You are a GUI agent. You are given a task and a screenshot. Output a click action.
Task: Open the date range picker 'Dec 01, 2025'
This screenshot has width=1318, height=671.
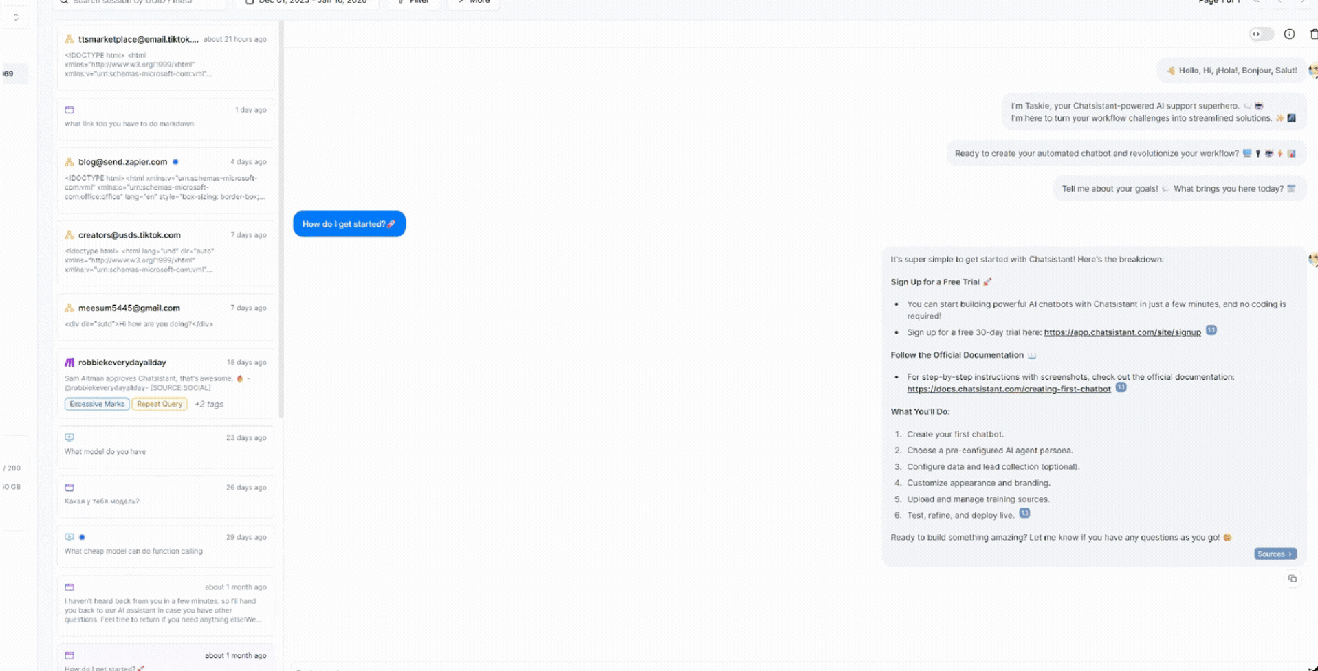coord(307,2)
